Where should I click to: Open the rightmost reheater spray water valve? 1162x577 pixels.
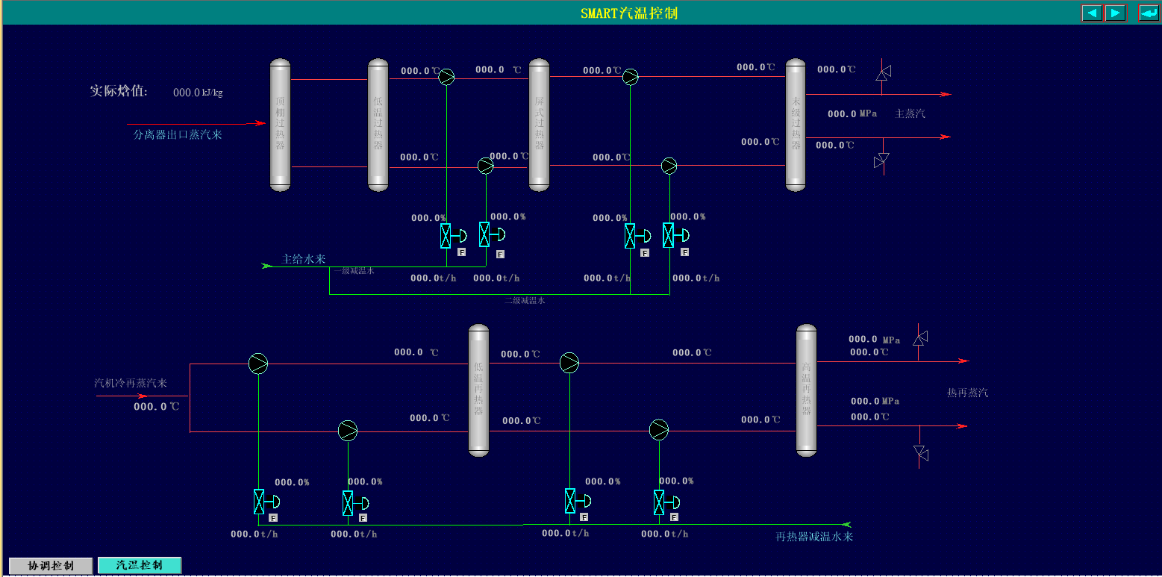[x=659, y=502]
